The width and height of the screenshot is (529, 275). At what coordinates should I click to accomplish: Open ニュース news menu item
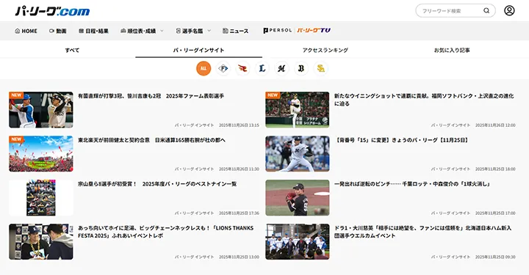[236, 31]
